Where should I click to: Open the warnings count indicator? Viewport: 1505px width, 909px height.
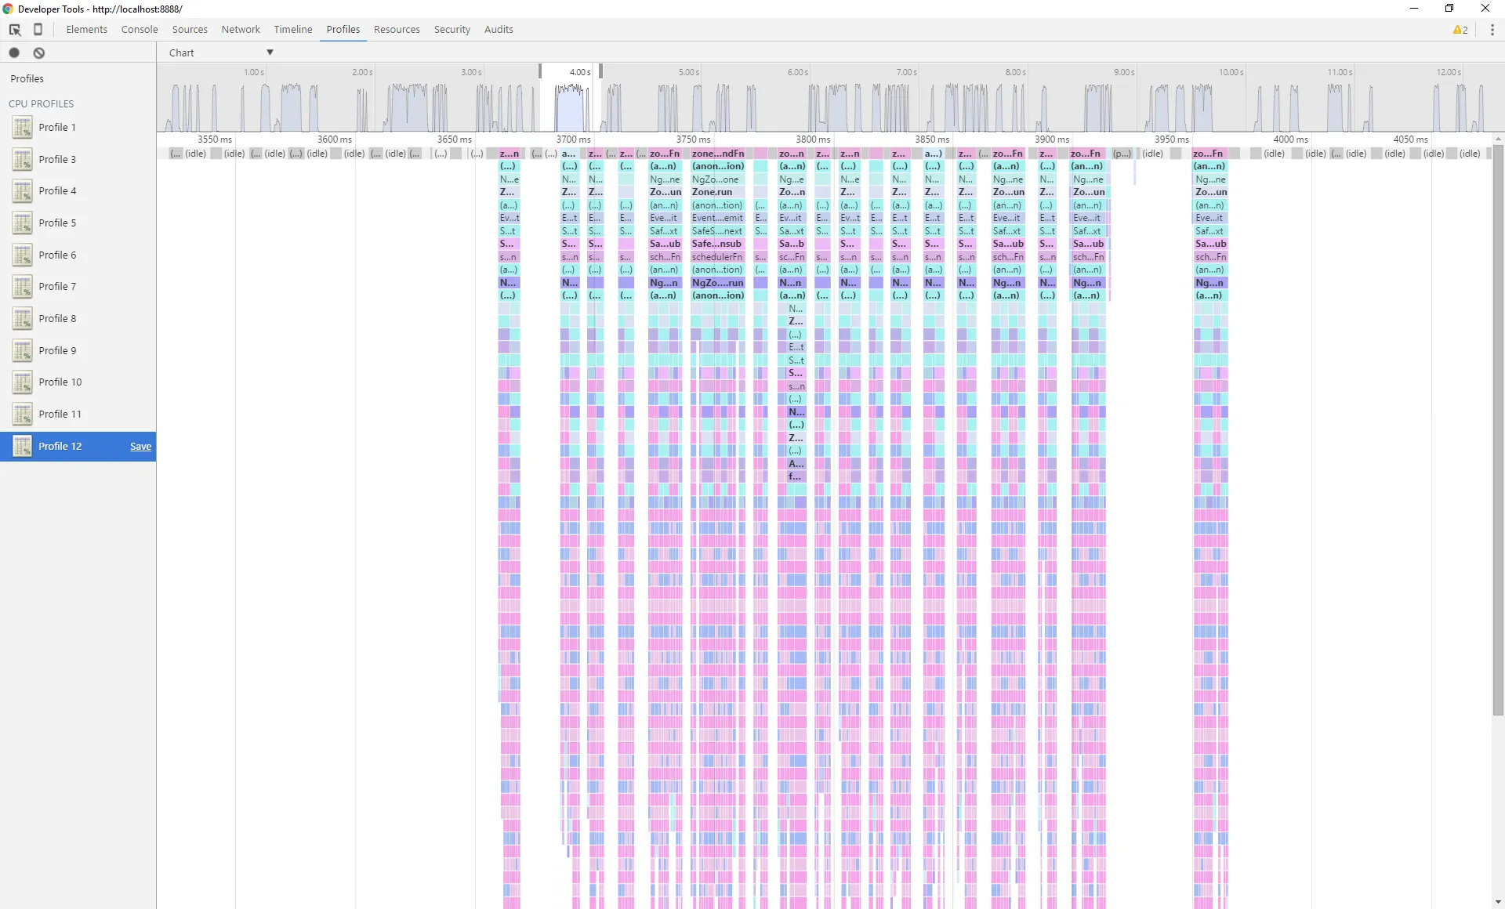pos(1460,30)
